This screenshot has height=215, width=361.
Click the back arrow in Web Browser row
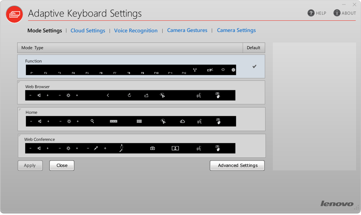pyautogui.click(x=108, y=95)
